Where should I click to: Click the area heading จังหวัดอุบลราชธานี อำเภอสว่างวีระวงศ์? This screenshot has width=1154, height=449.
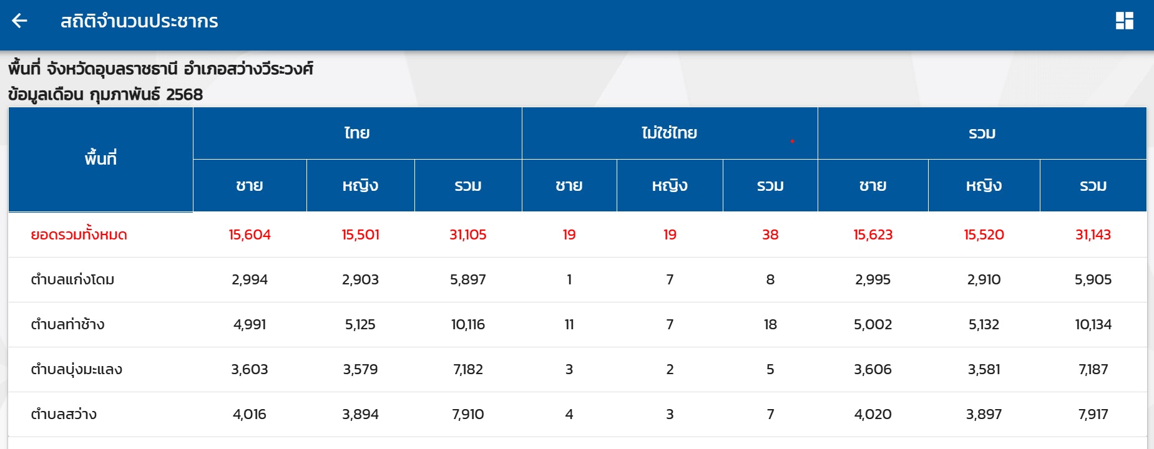point(180,69)
